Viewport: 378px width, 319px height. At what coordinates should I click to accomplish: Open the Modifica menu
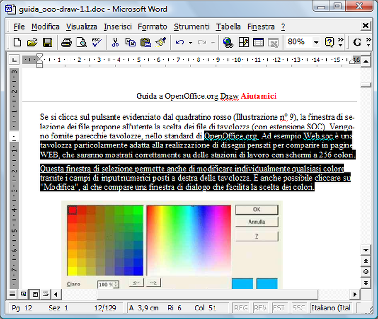tap(45, 26)
